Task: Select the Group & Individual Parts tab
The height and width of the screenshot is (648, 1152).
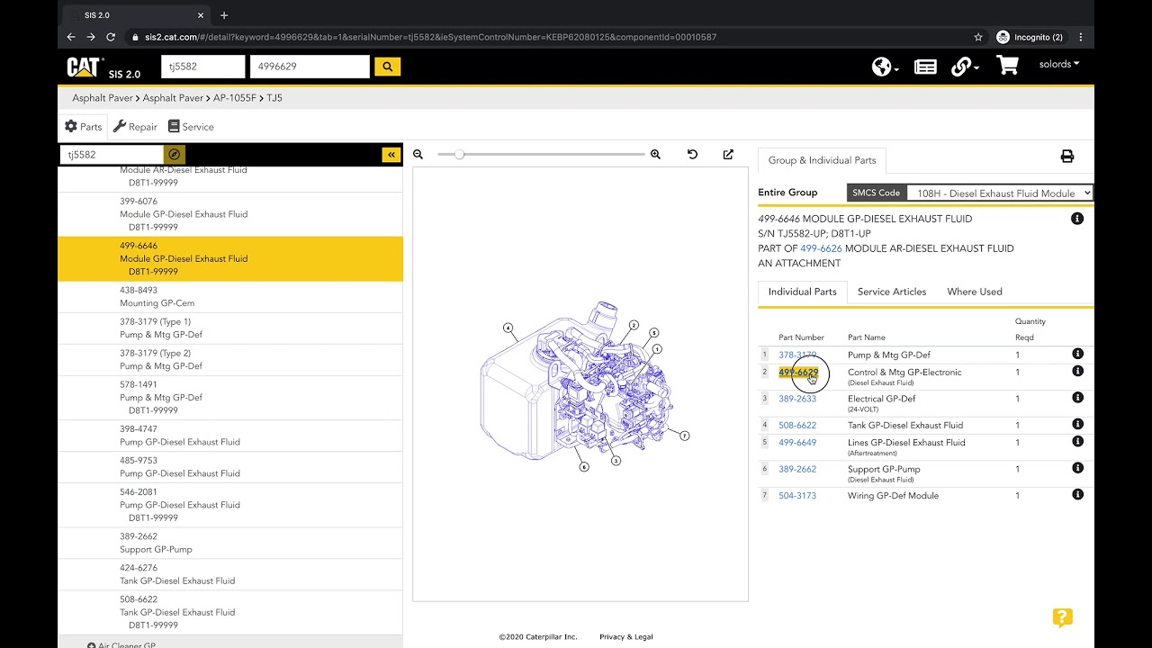Action: 822,160
